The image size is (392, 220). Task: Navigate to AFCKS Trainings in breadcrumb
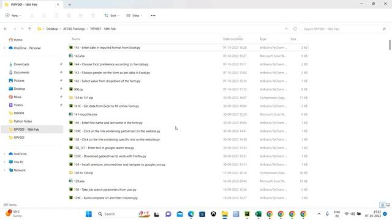click(x=74, y=29)
